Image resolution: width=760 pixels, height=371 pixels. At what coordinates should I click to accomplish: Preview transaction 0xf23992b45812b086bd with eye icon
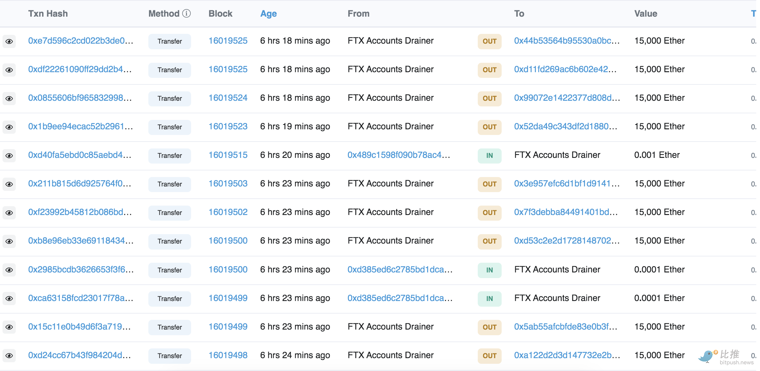pos(9,213)
